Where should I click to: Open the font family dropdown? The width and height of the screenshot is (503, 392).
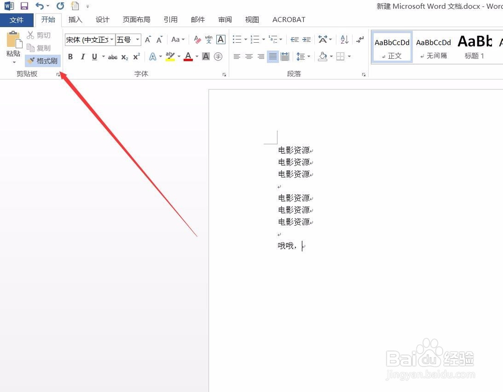(111, 40)
